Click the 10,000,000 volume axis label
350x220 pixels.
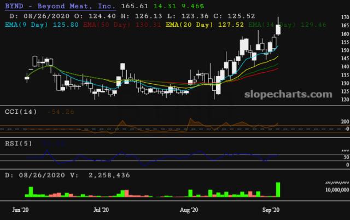[x=337, y=190]
